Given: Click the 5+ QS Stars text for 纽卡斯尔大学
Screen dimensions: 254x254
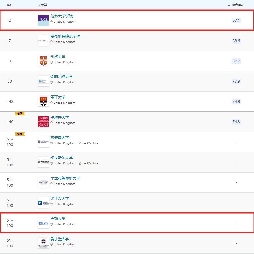Looking at the screenshot, I should tap(90, 163).
